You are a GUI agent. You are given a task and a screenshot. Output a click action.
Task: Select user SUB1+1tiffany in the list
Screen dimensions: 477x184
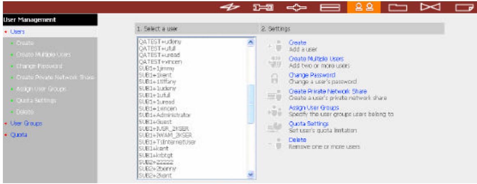click(x=157, y=82)
